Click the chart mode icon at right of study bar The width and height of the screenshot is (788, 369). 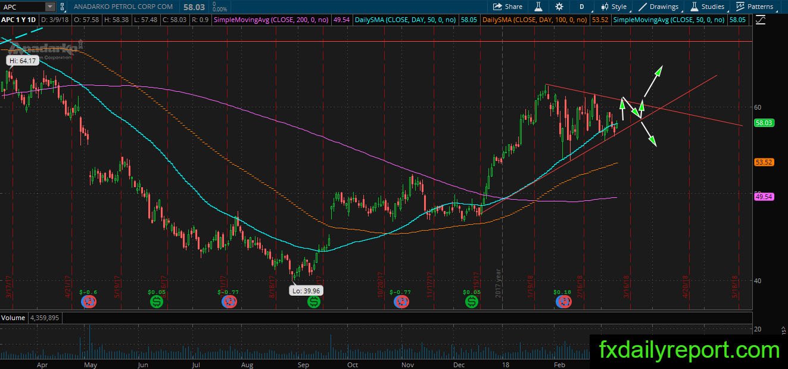pos(760,20)
